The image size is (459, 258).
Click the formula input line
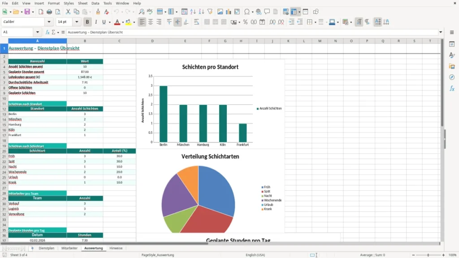tap(252, 32)
